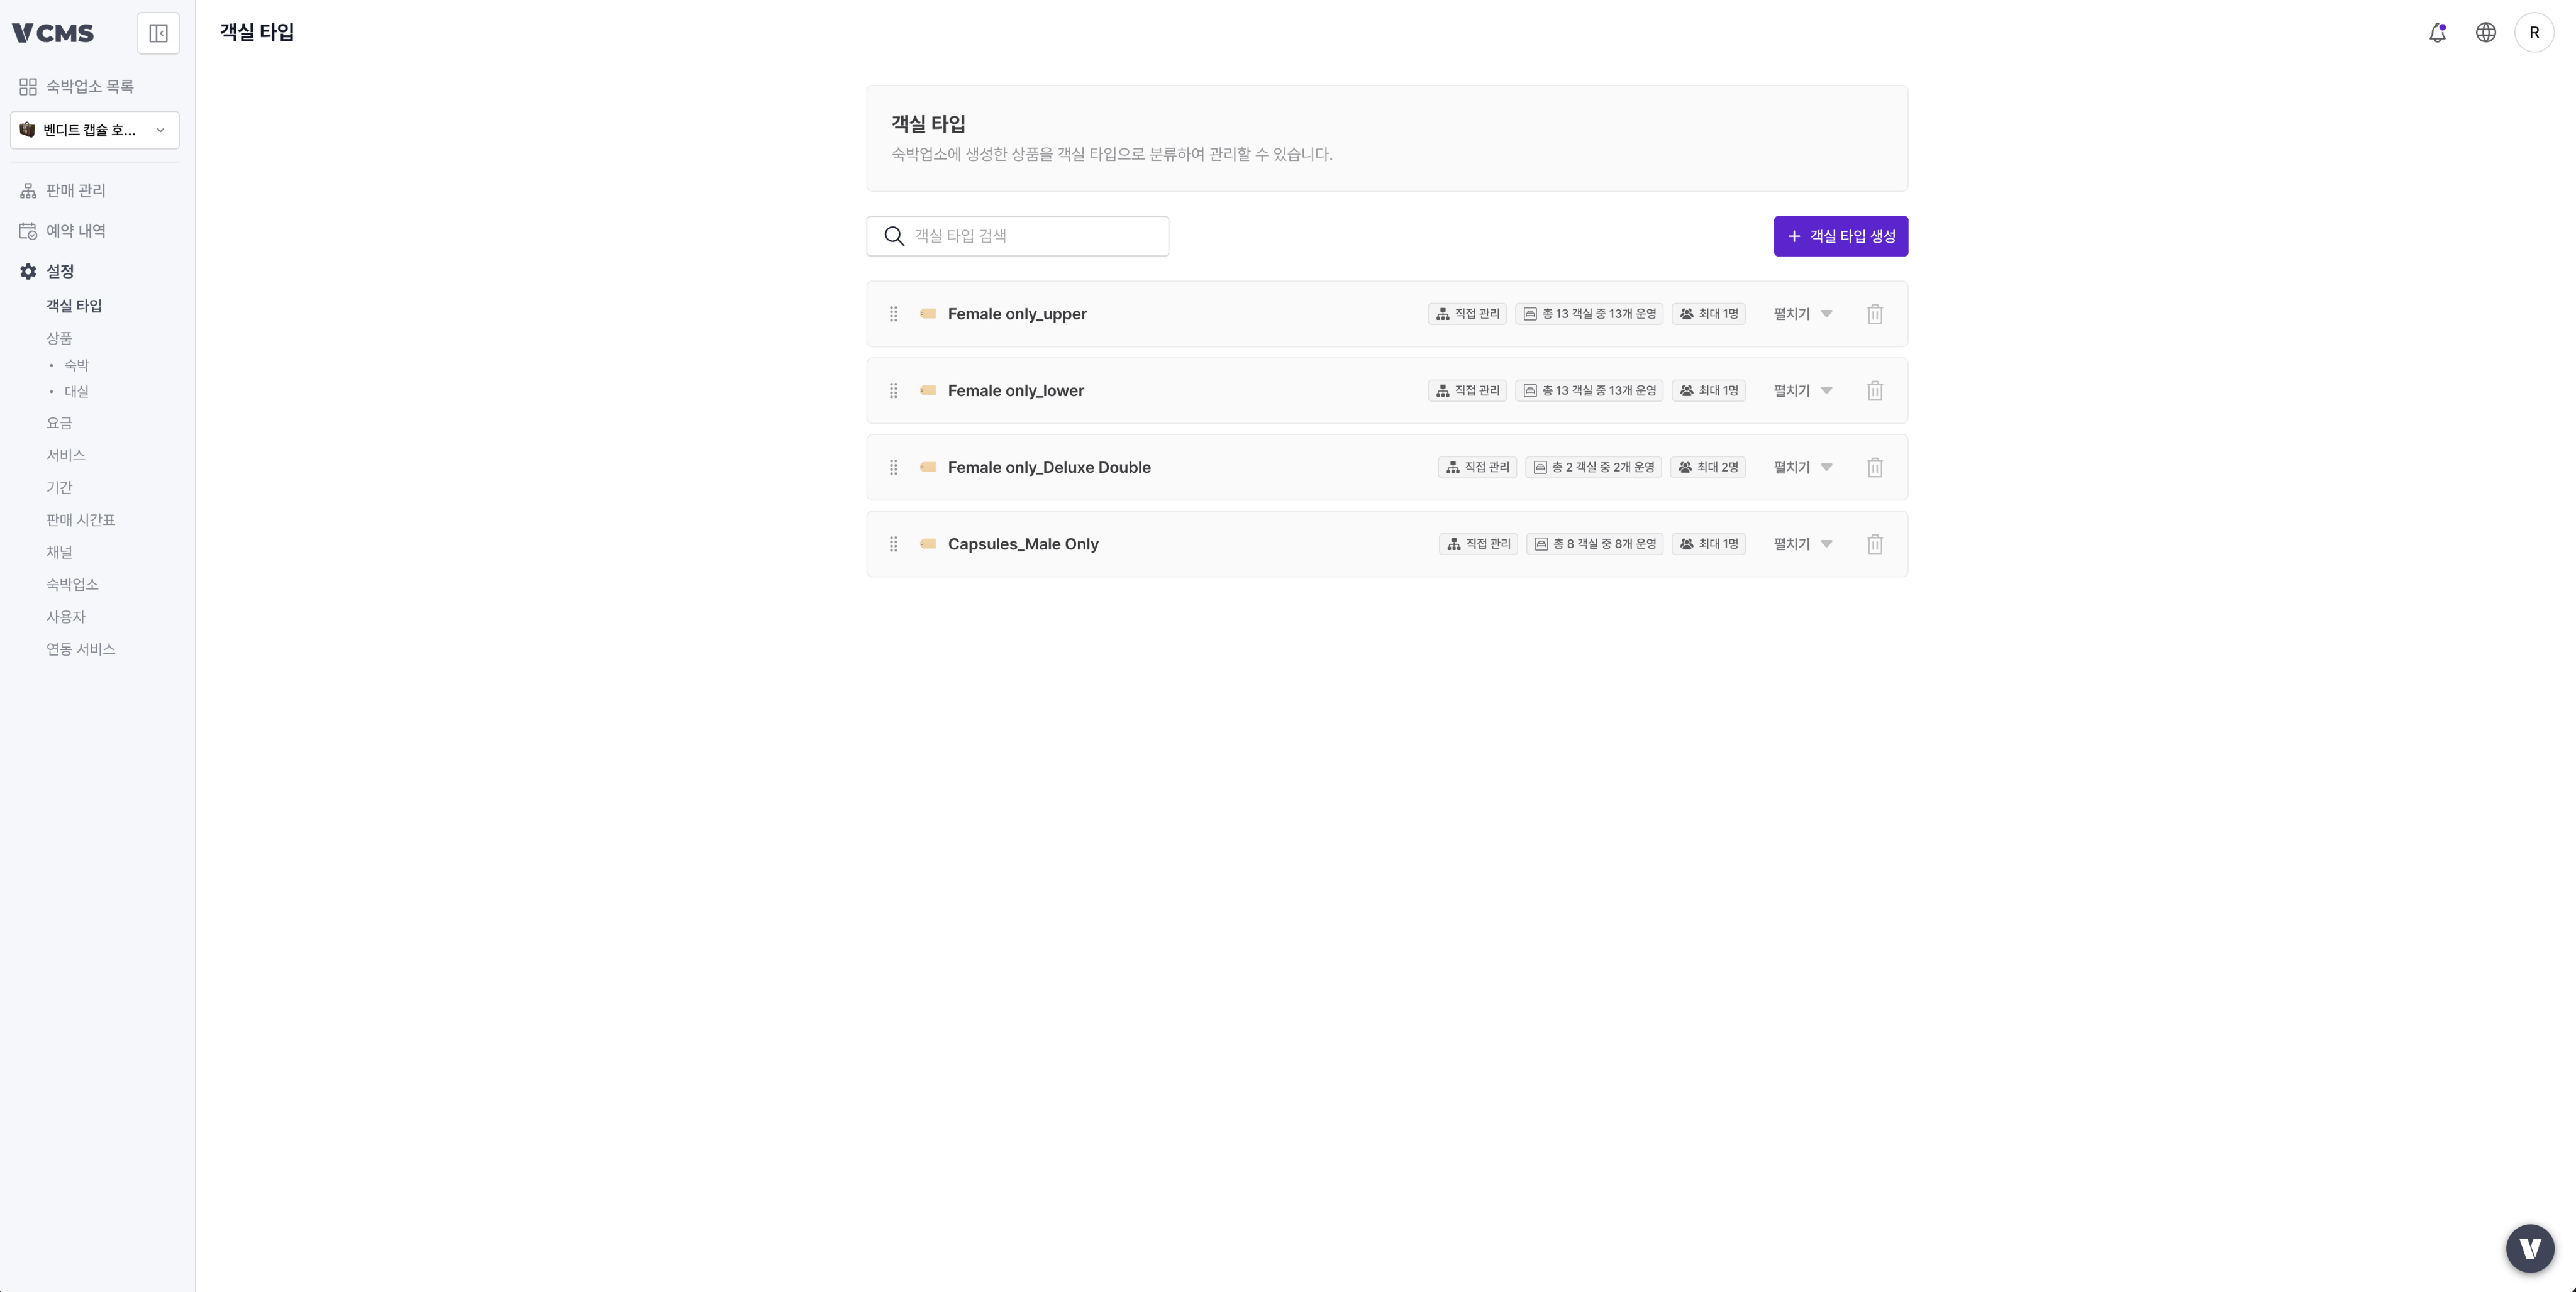Open the 대실 sub-item under 상품
Screen dimensions: 2576x1292
[x=76, y=391]
